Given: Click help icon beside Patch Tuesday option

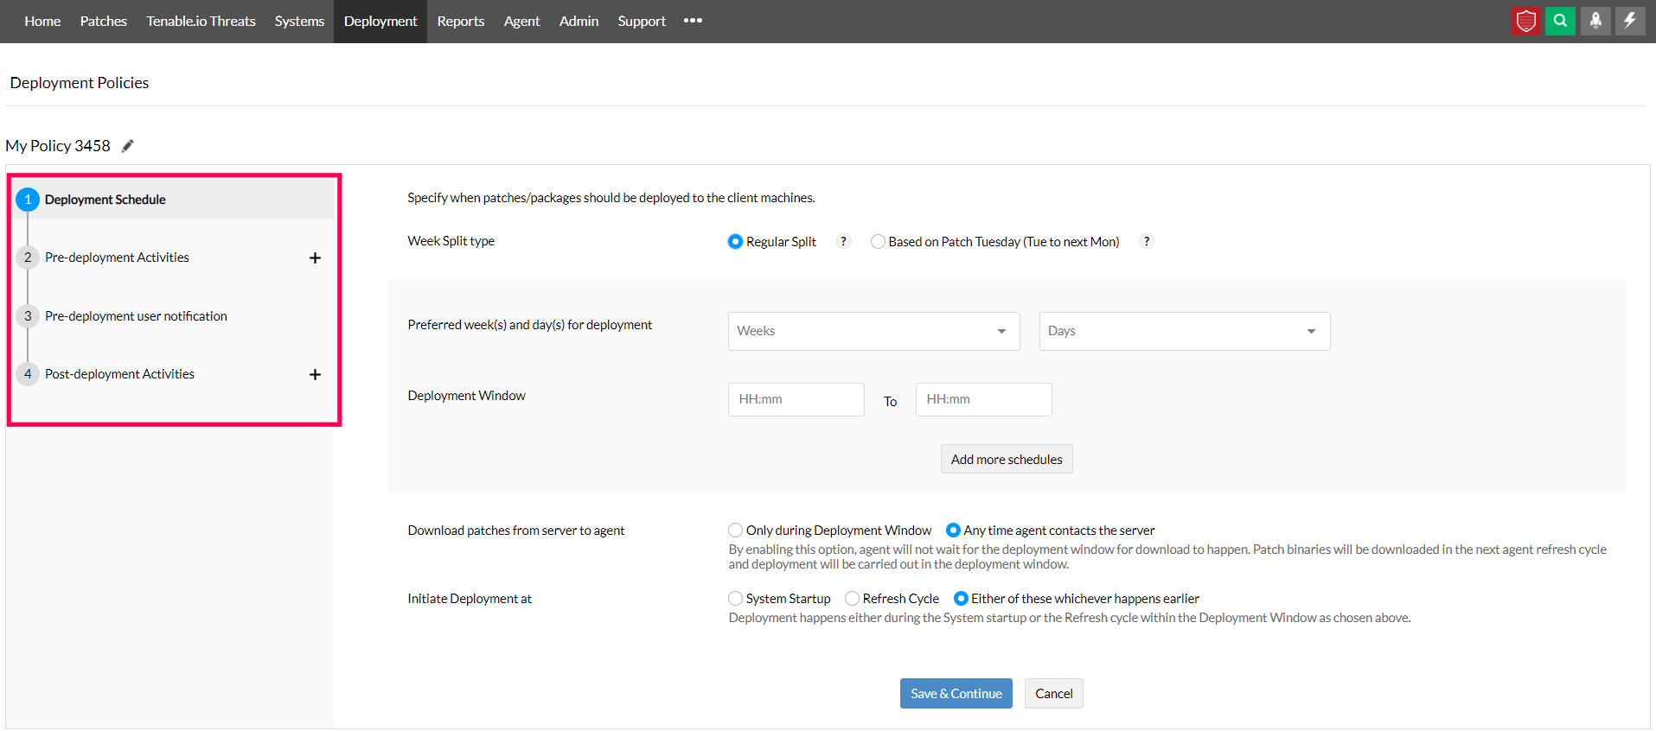Looking at the screenshot, I should pyautogui.click(x=1147, y=242).
